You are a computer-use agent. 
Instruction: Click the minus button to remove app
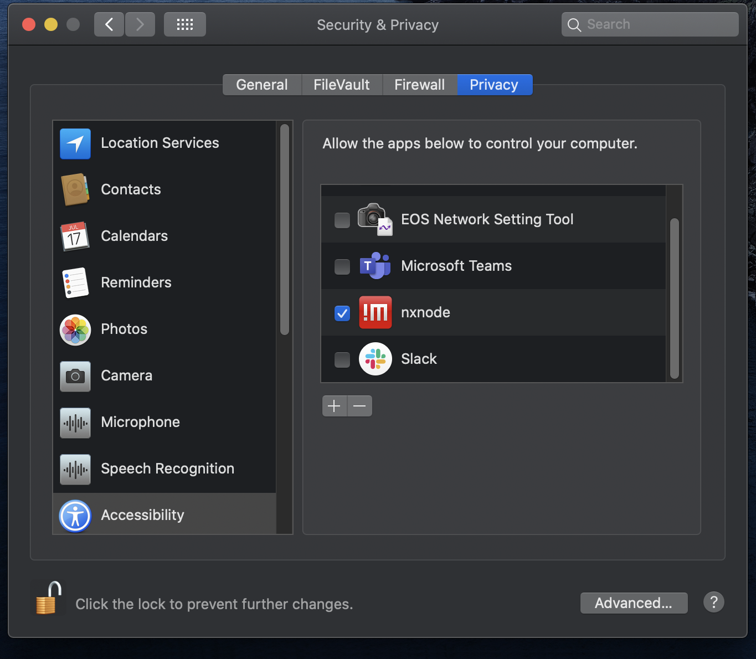(359, 406)
